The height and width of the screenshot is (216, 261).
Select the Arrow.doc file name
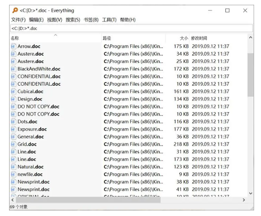tap(29, 46)
